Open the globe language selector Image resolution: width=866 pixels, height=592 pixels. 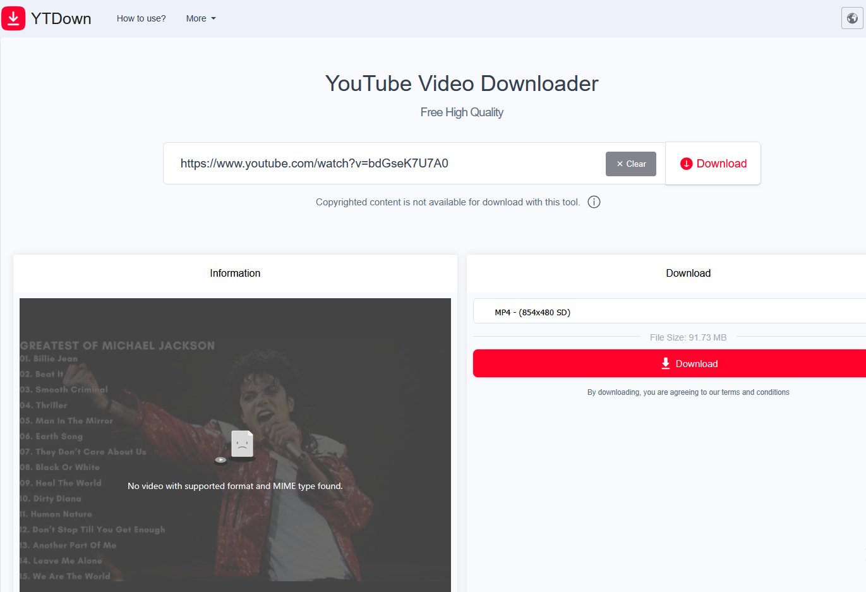pos(852,18)
